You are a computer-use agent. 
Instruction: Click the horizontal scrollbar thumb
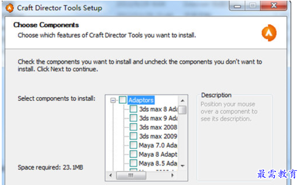pos(131,175)
